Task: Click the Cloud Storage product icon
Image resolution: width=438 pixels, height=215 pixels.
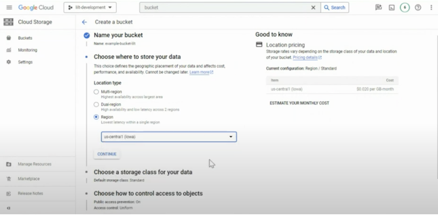Action: click(x=8, y=22)
